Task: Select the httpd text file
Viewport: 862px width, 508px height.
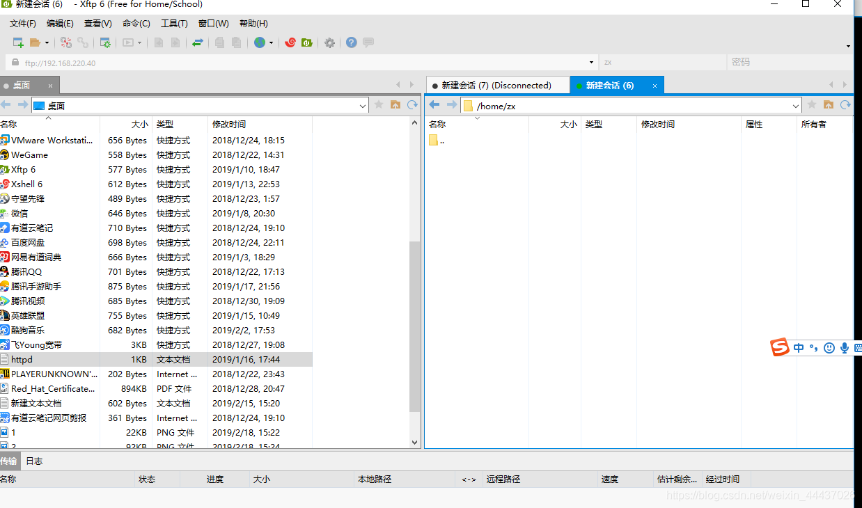Action: pyautogui.click(x=156, y=360)
